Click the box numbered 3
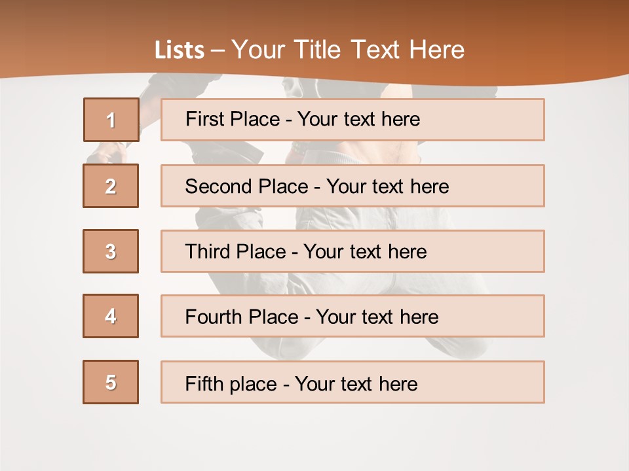This screenshot has height=471, width=629. [111, 251]
